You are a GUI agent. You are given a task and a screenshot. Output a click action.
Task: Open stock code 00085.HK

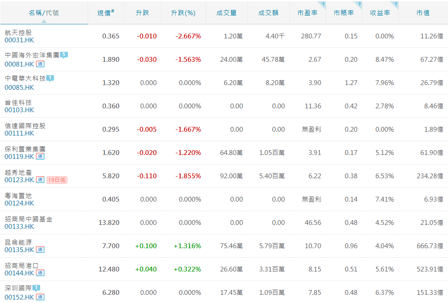pos(19,88)
